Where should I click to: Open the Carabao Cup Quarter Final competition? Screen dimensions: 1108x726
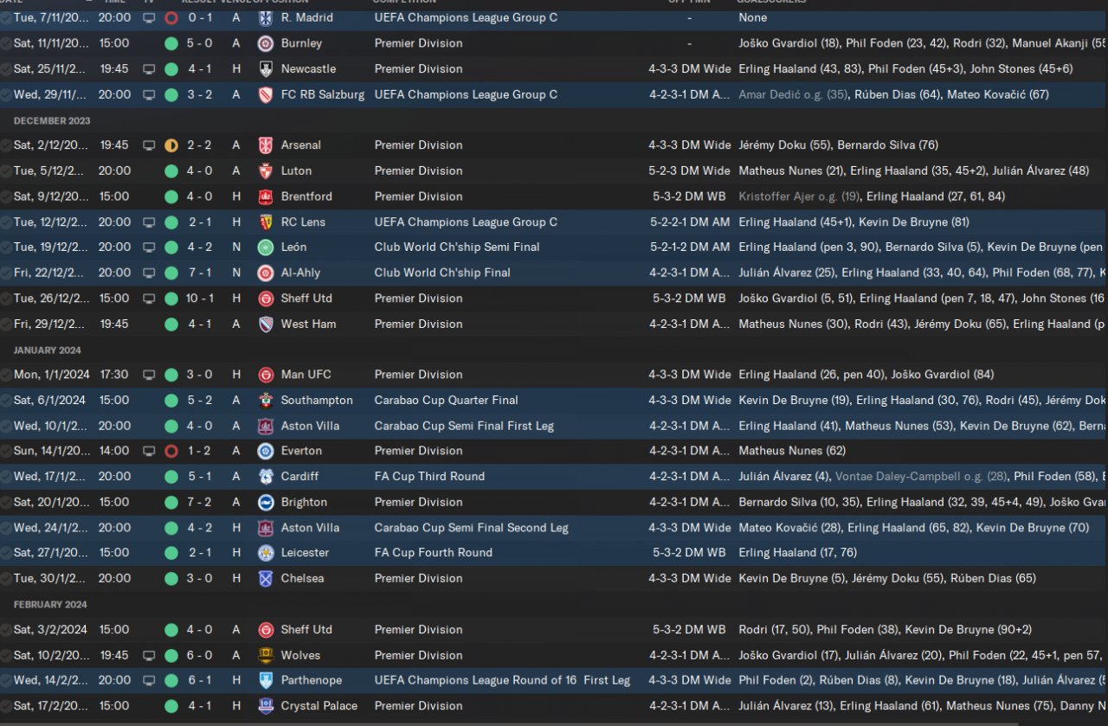447,401
